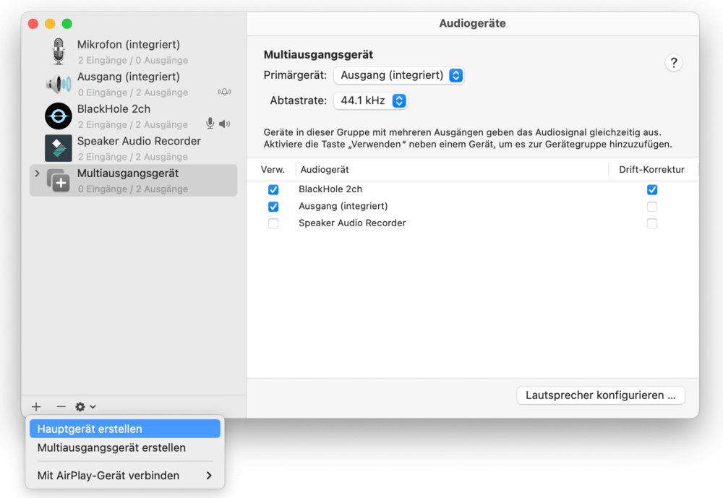Select the Speaker Audio Recorder table row name
The image size is (723, 498).
352,223
